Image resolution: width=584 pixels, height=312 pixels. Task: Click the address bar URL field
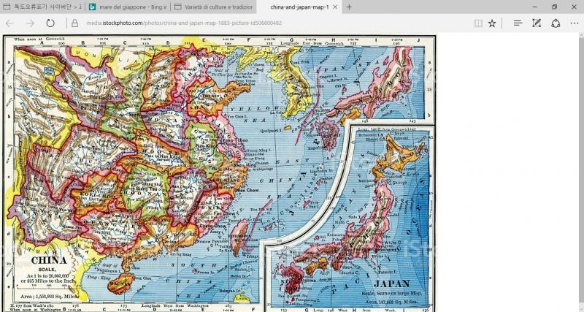[255, 23]
